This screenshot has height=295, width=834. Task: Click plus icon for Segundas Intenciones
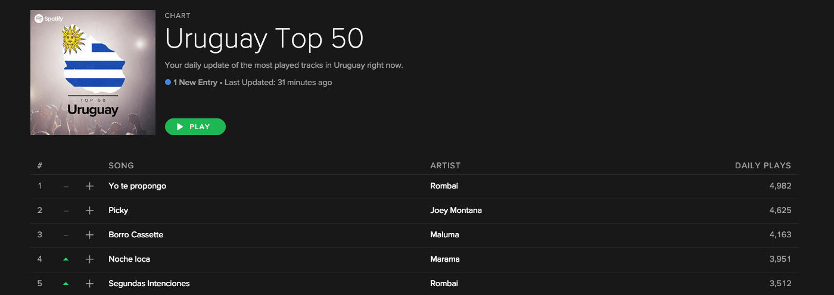coord(90,284)
